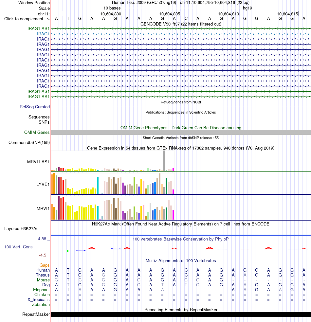Click the T base in the complement sequence row
311x322 pixels.
[68, 18]
